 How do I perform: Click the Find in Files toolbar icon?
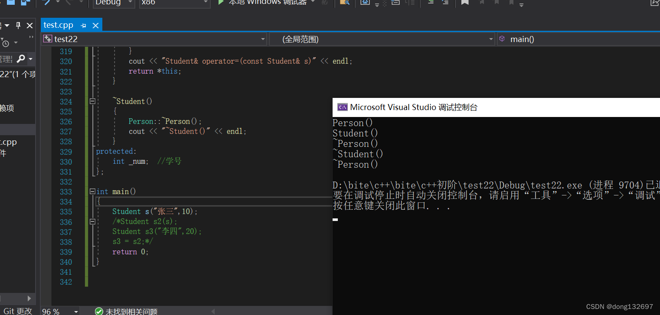tap(345, 3)
